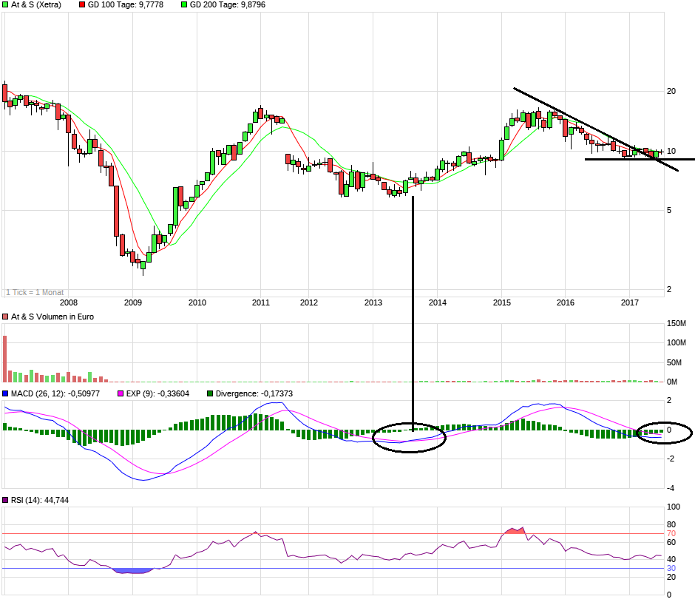Click the 'RSI (14): 44,744' label
Viewport: 695px width, 602px height.
click(x=40, y=500)
